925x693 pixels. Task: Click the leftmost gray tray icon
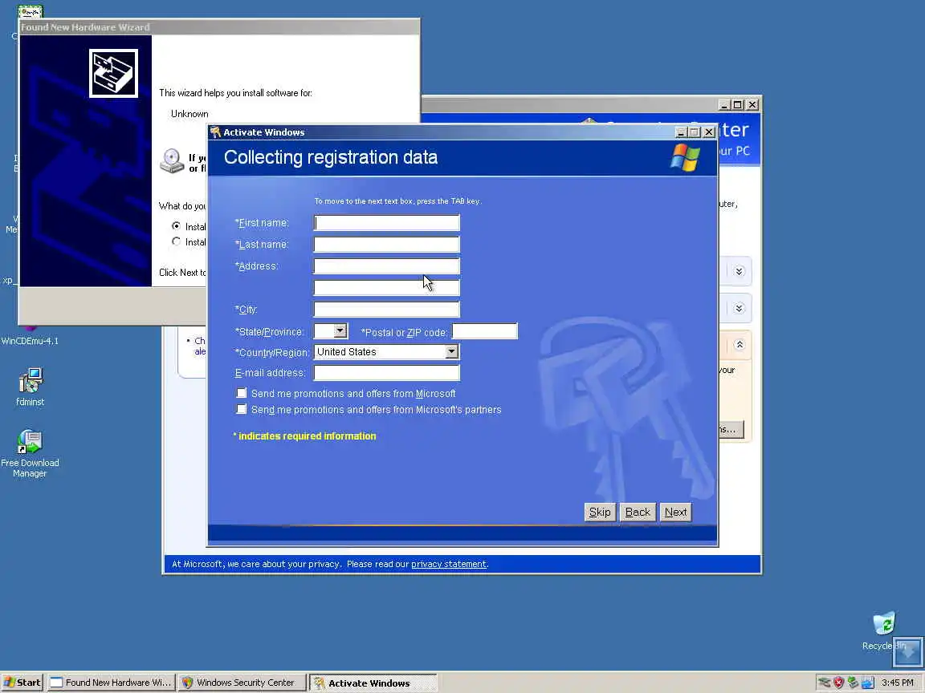pyautogui.click(x=825, y=683)
